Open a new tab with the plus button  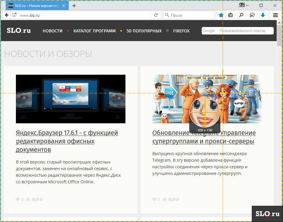[x=74, y=6]
